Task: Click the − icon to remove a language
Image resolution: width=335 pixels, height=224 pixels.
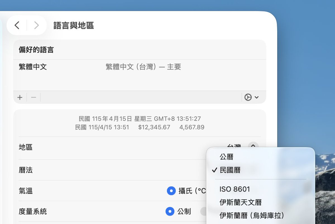Action: [33, 97]
